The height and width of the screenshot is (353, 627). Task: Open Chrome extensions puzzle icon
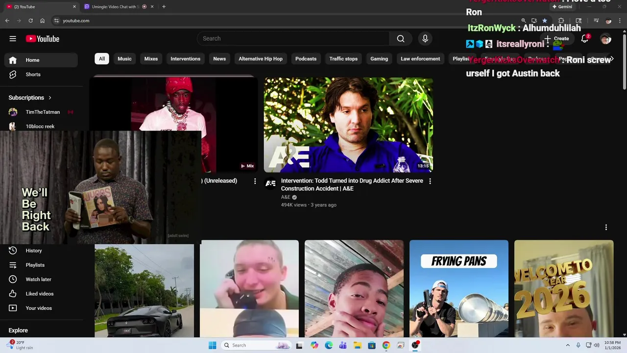(561, 21)
